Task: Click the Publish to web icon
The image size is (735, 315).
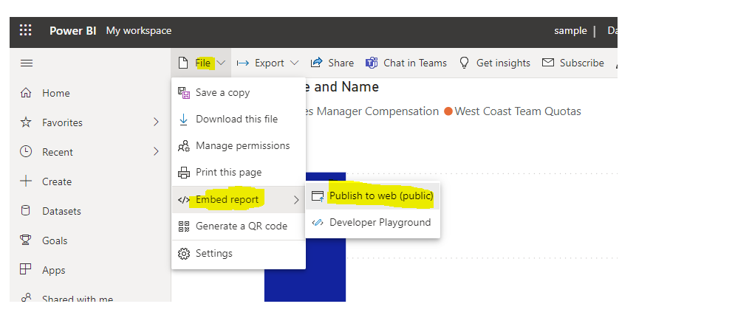Action: coord(318,195)
